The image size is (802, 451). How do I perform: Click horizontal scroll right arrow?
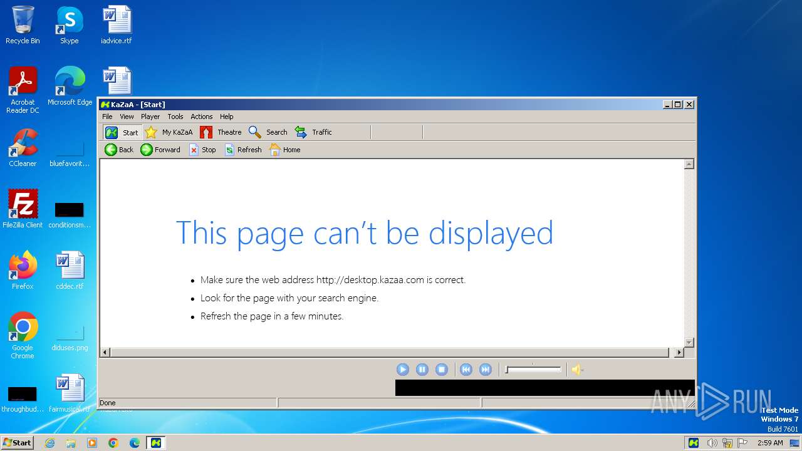click(x=679, y=353)
